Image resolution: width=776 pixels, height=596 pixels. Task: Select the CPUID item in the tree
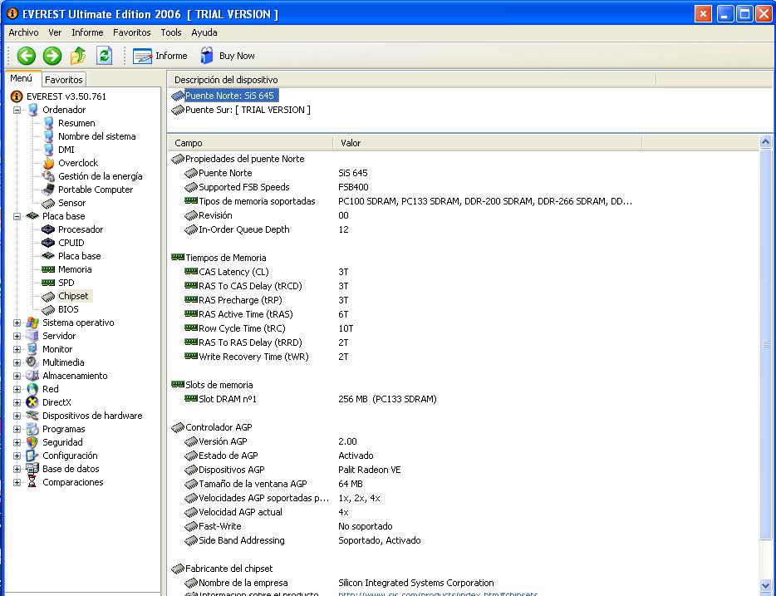click(71, 243)
